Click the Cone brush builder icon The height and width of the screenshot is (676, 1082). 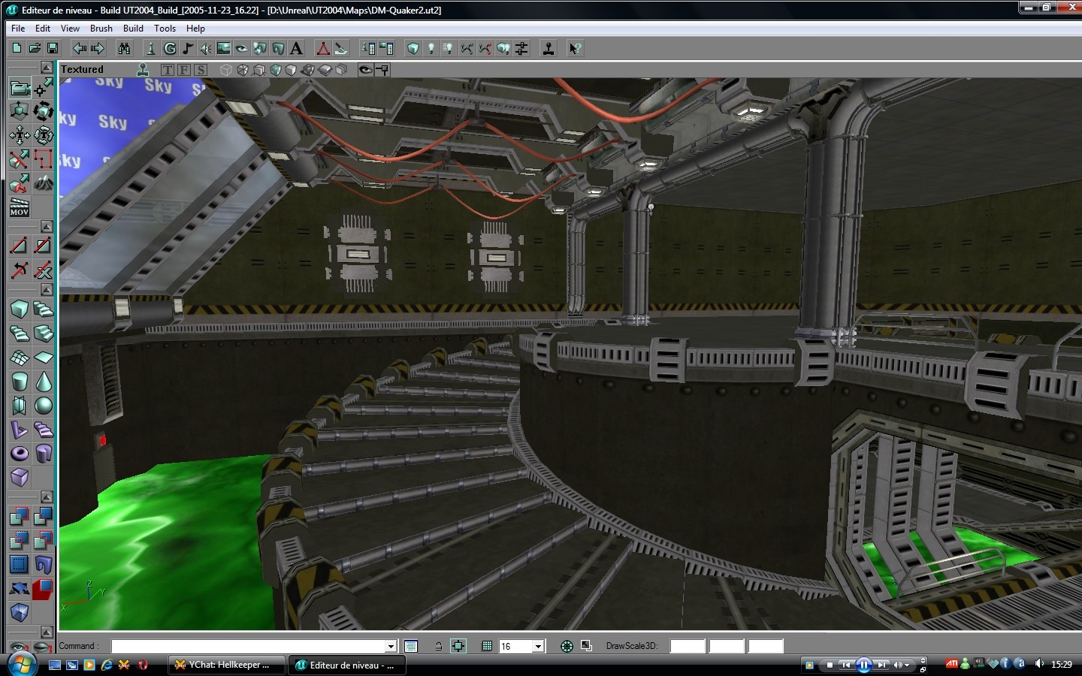click(44, 382)
